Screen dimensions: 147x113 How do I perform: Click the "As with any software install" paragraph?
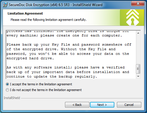(x=68, y=72)
